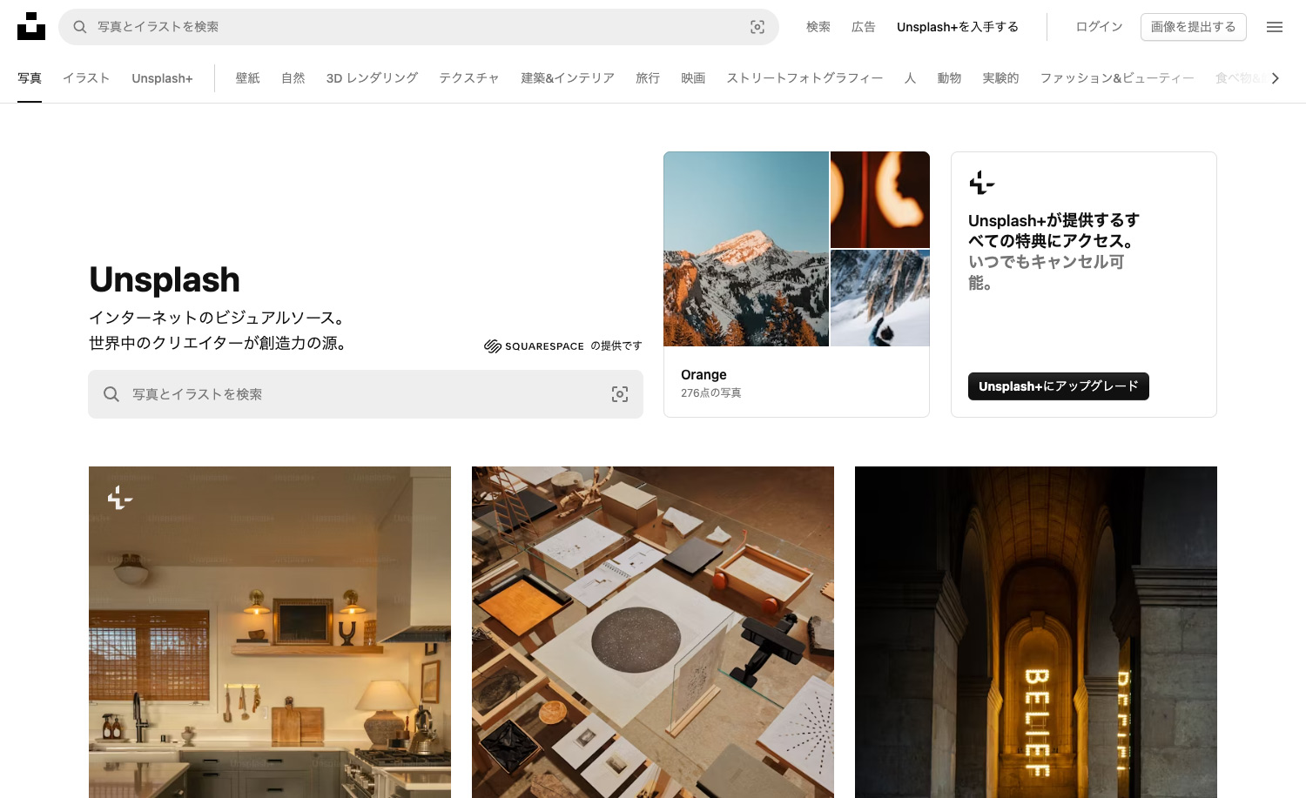
Task: Open the ファッション&ビューティー category
Action: (1117, 78)
